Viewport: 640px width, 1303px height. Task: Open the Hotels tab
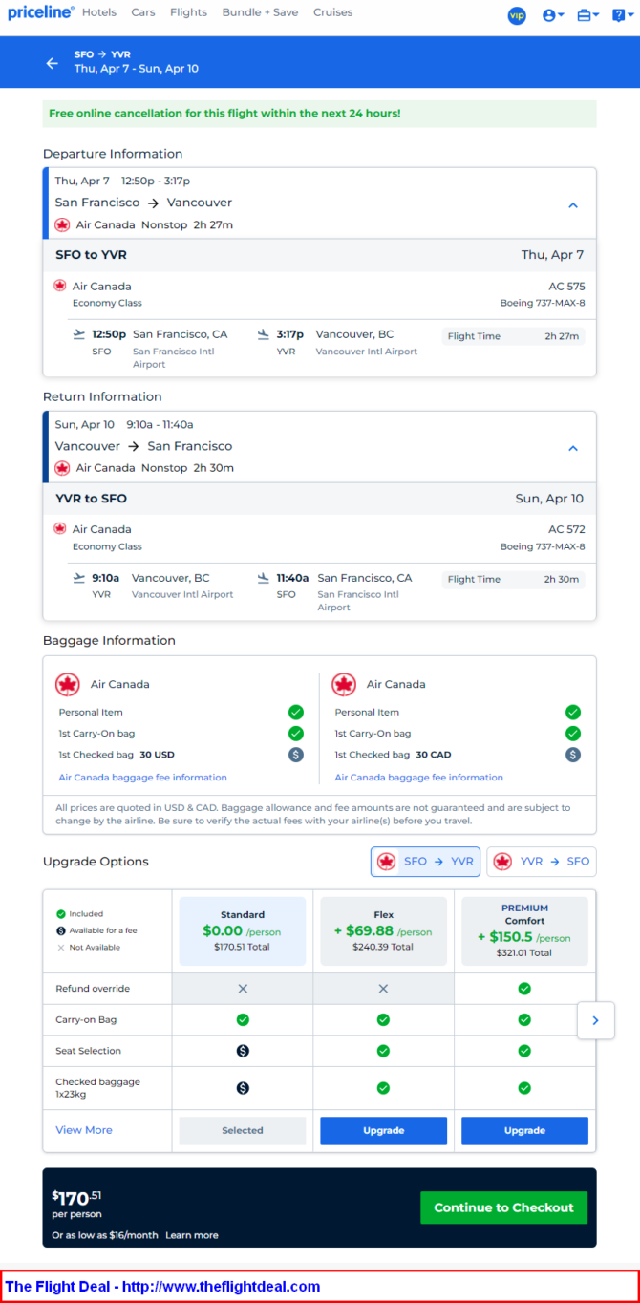pos(99,12)
